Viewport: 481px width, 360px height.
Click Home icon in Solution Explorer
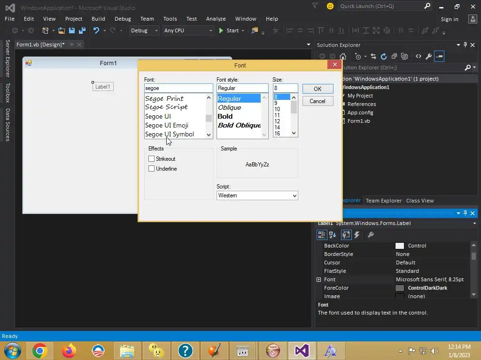coord(343,56)
